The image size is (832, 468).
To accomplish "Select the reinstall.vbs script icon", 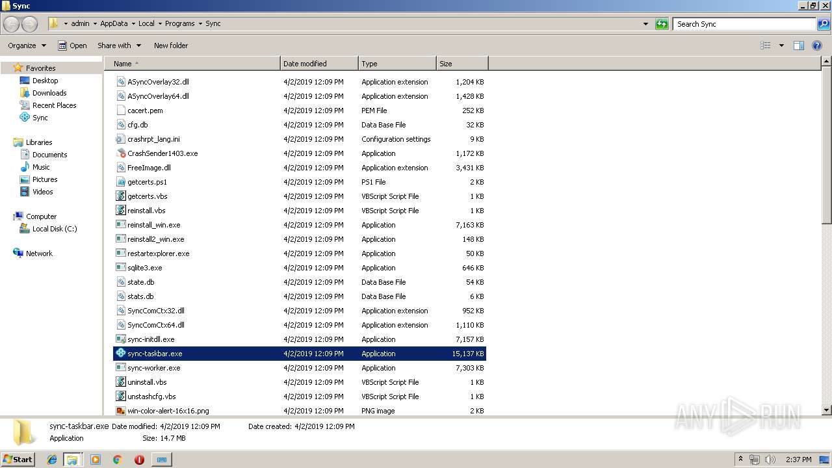I will coord(120,210).
